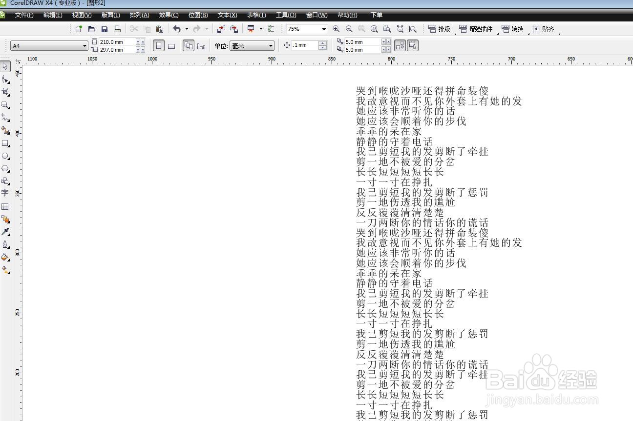Select the Table tool
The height and width of the screenshot is (421, 633).
tap(5, 206)
